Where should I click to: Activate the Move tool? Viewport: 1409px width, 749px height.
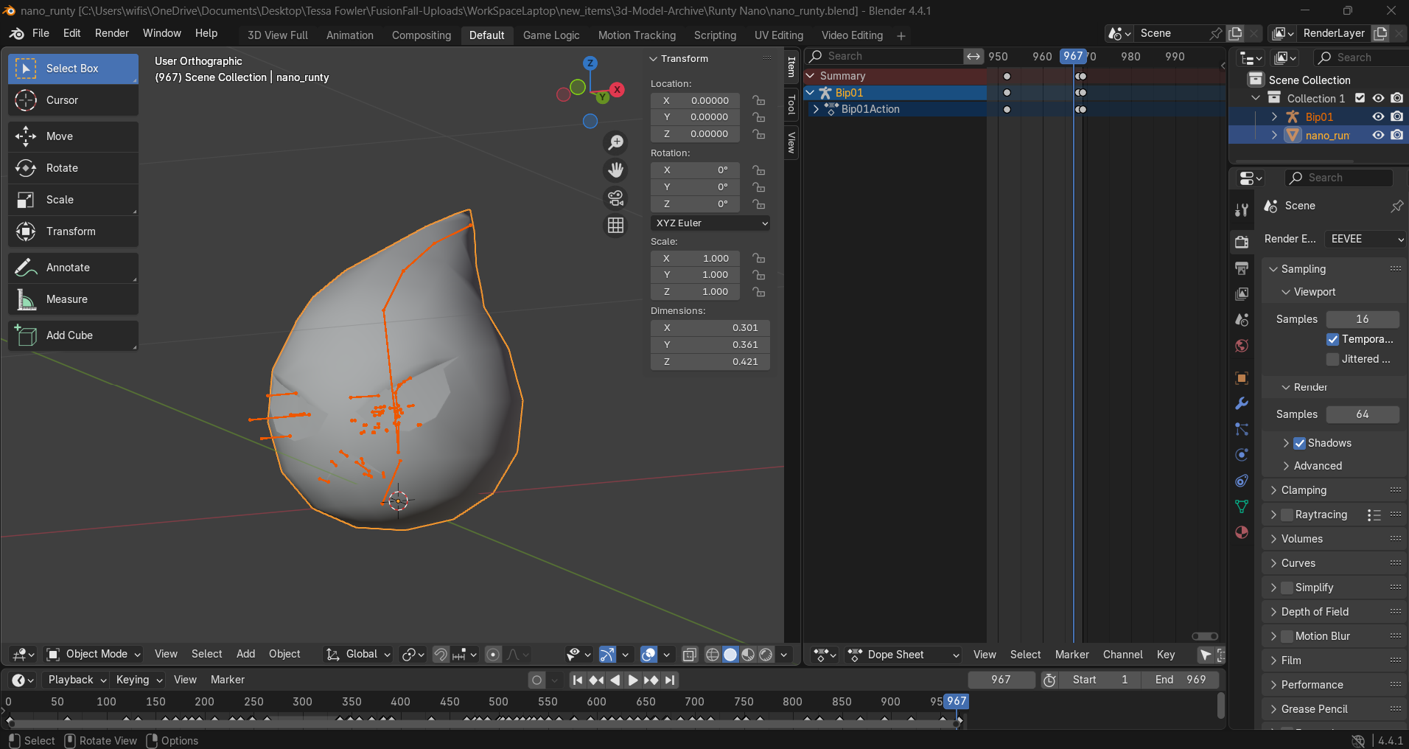pyautogui.click(x=73, y=136)
